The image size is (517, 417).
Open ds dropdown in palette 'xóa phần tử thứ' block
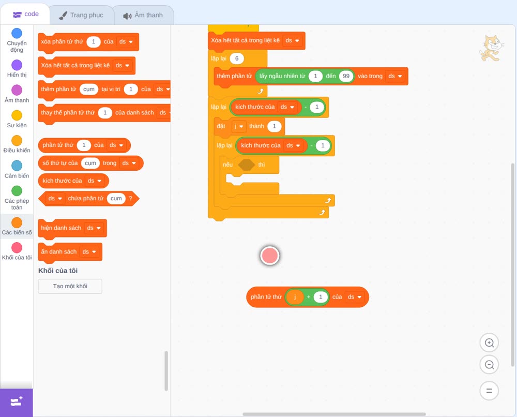(126, 41)
